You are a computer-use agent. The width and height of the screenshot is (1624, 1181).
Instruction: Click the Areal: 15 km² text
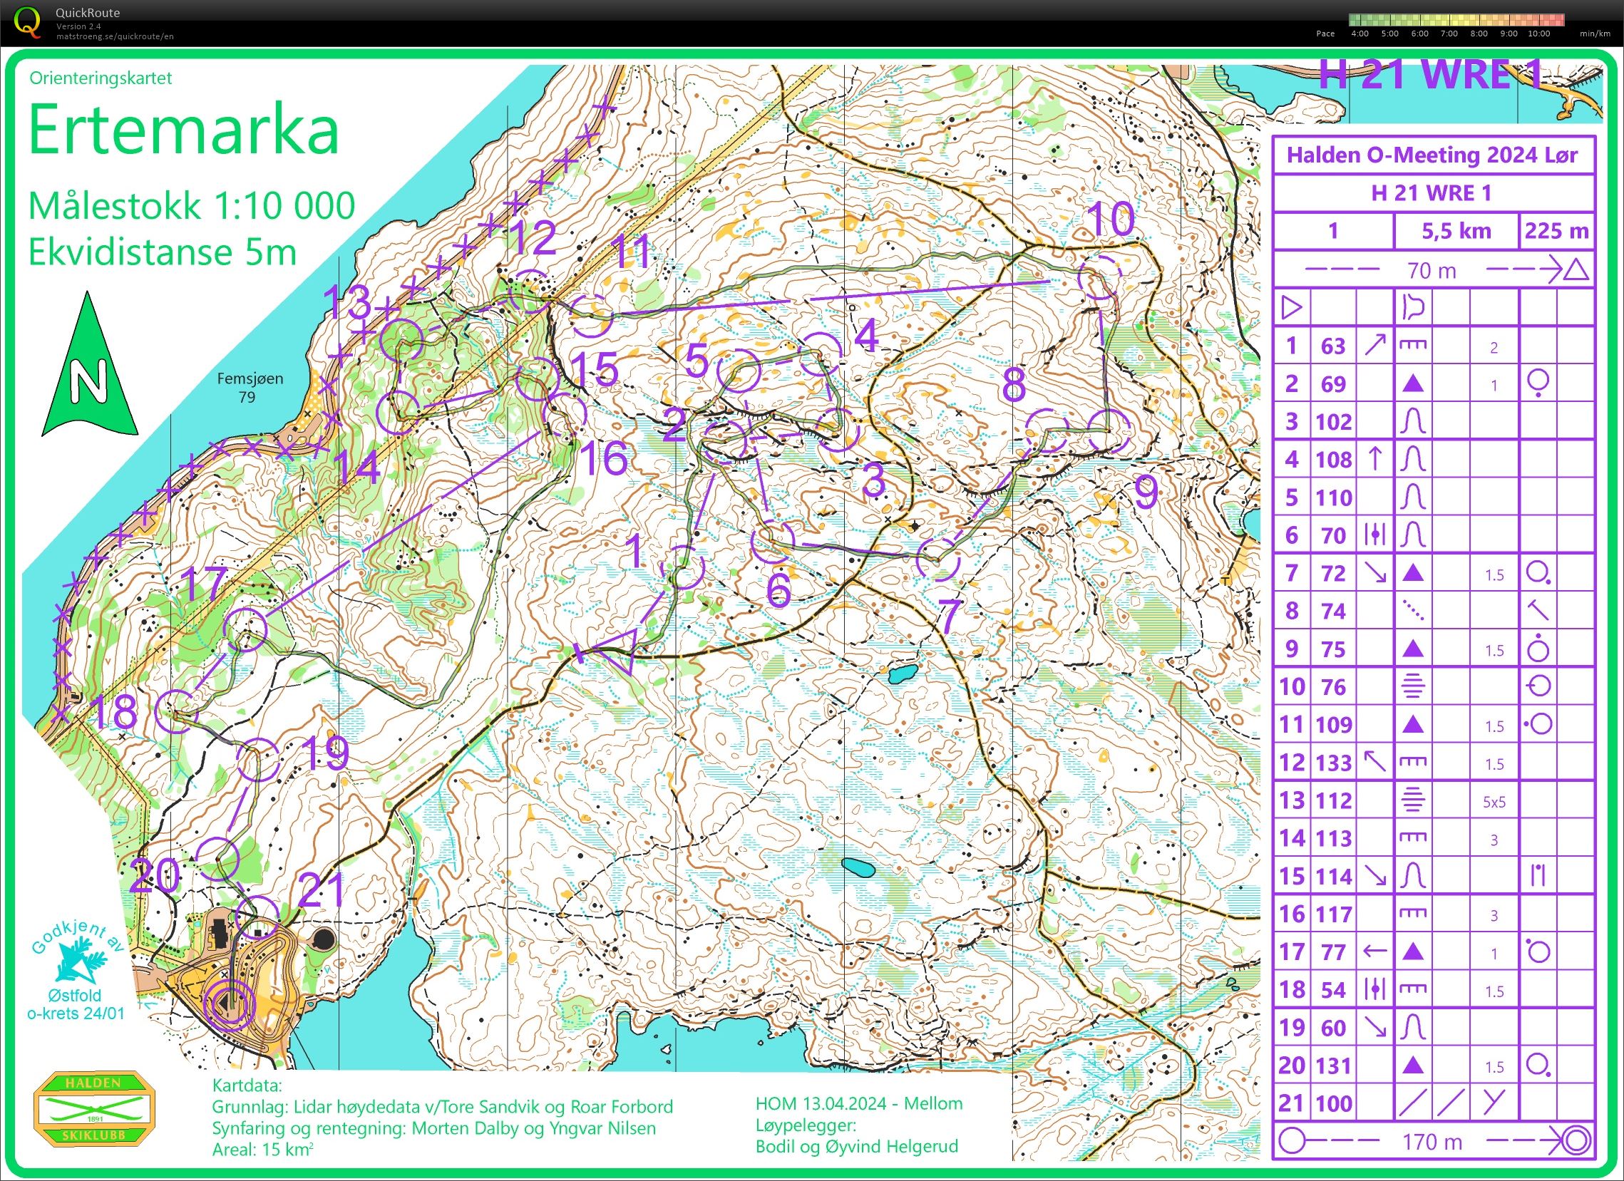[263, 1150]
